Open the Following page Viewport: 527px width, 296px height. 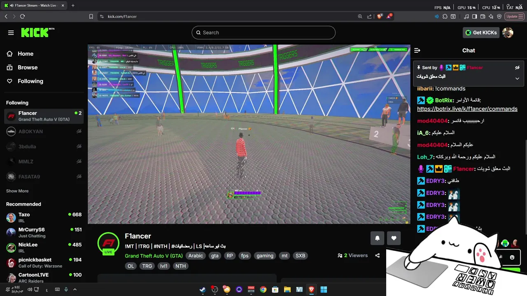[30, 81]
